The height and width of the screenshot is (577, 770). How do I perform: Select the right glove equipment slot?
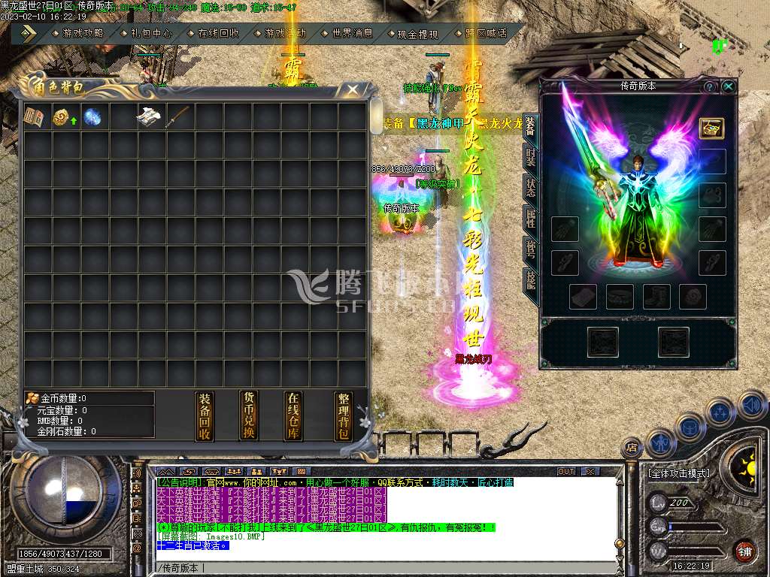pos(712,229)
